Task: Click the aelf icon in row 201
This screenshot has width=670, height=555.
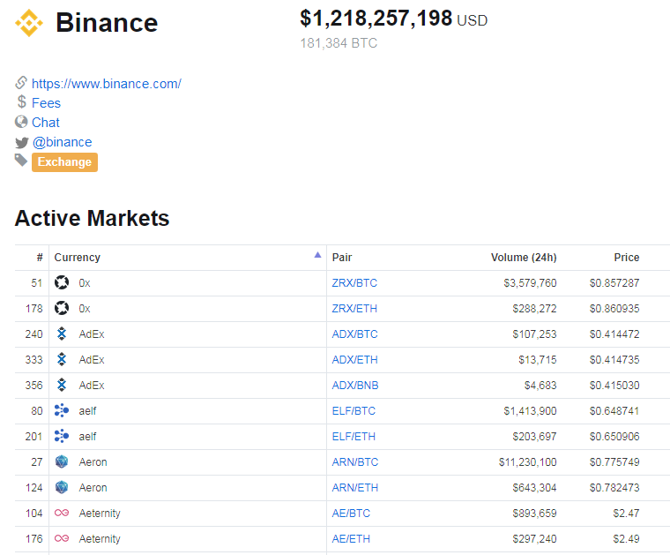Action: (x=62, y=436)
